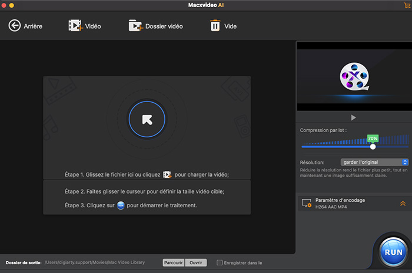Image resolution: width=412 pixels, height=273 pixels.
Task: Click the Arrière back arrow icon
Action: [15, 26]
